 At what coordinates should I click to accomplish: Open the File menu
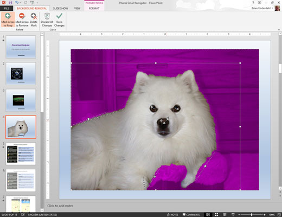click(7, 8)
